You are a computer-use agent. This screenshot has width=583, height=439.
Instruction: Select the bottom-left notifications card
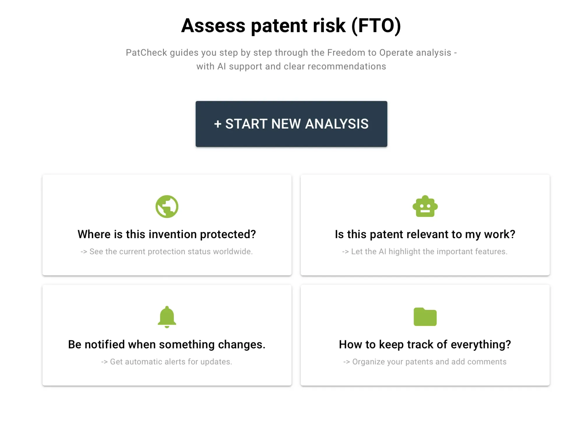pos(166,335)
